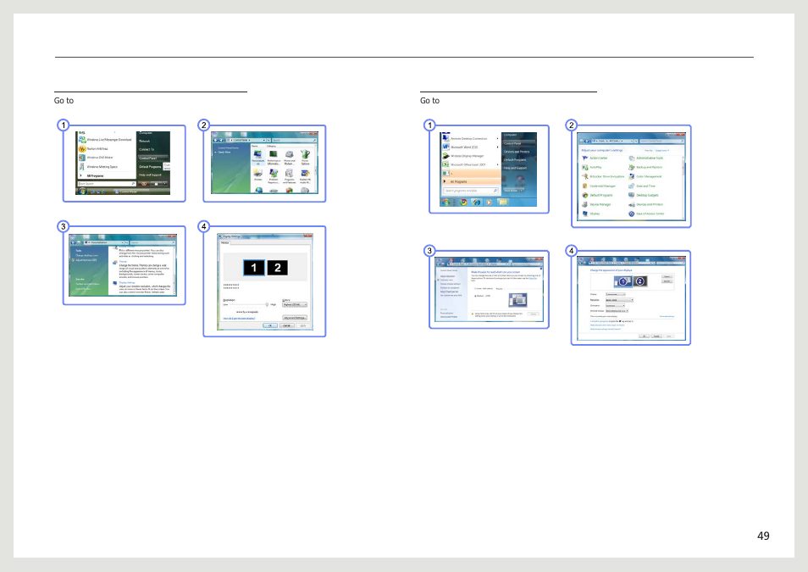This screenshot has height=572, width=808.
Task: Click the Windows 7 Start button
Action: point(446,203)
